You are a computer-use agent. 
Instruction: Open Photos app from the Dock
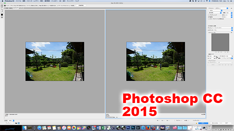(74, 128)
